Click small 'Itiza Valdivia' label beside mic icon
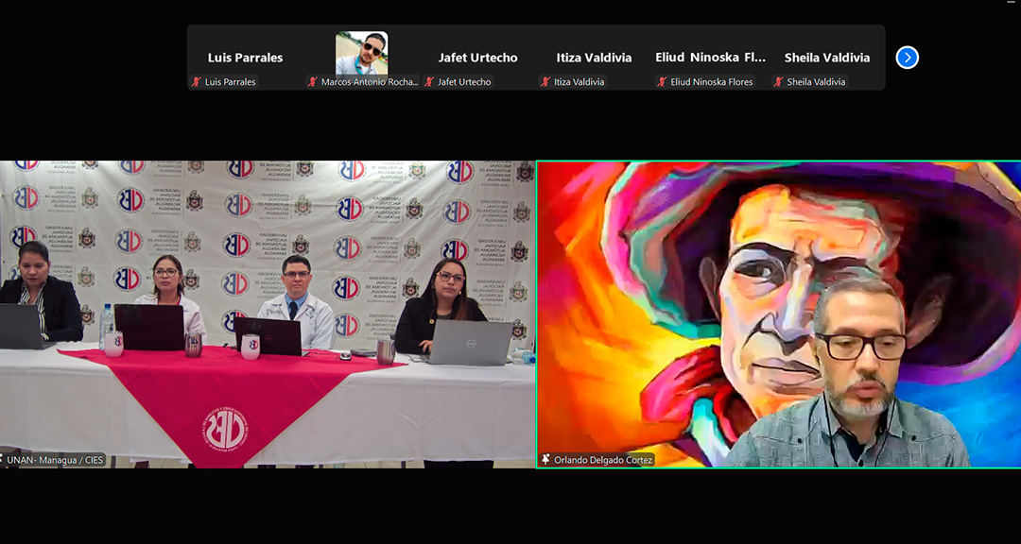The width and height of the screenshot is (1021, 544). (x=580, y=82)
